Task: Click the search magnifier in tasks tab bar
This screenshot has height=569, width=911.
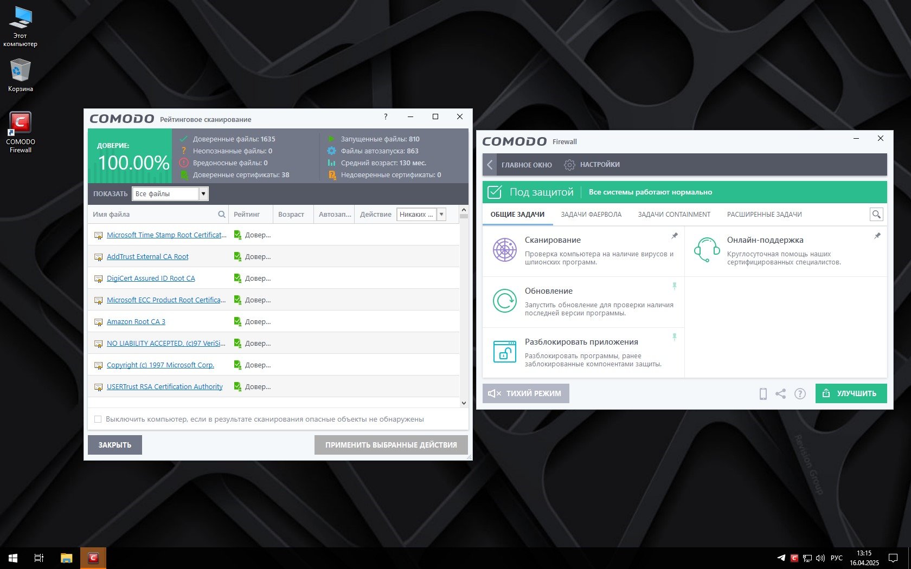Action: pyautogui.click(x=876, y=215)
